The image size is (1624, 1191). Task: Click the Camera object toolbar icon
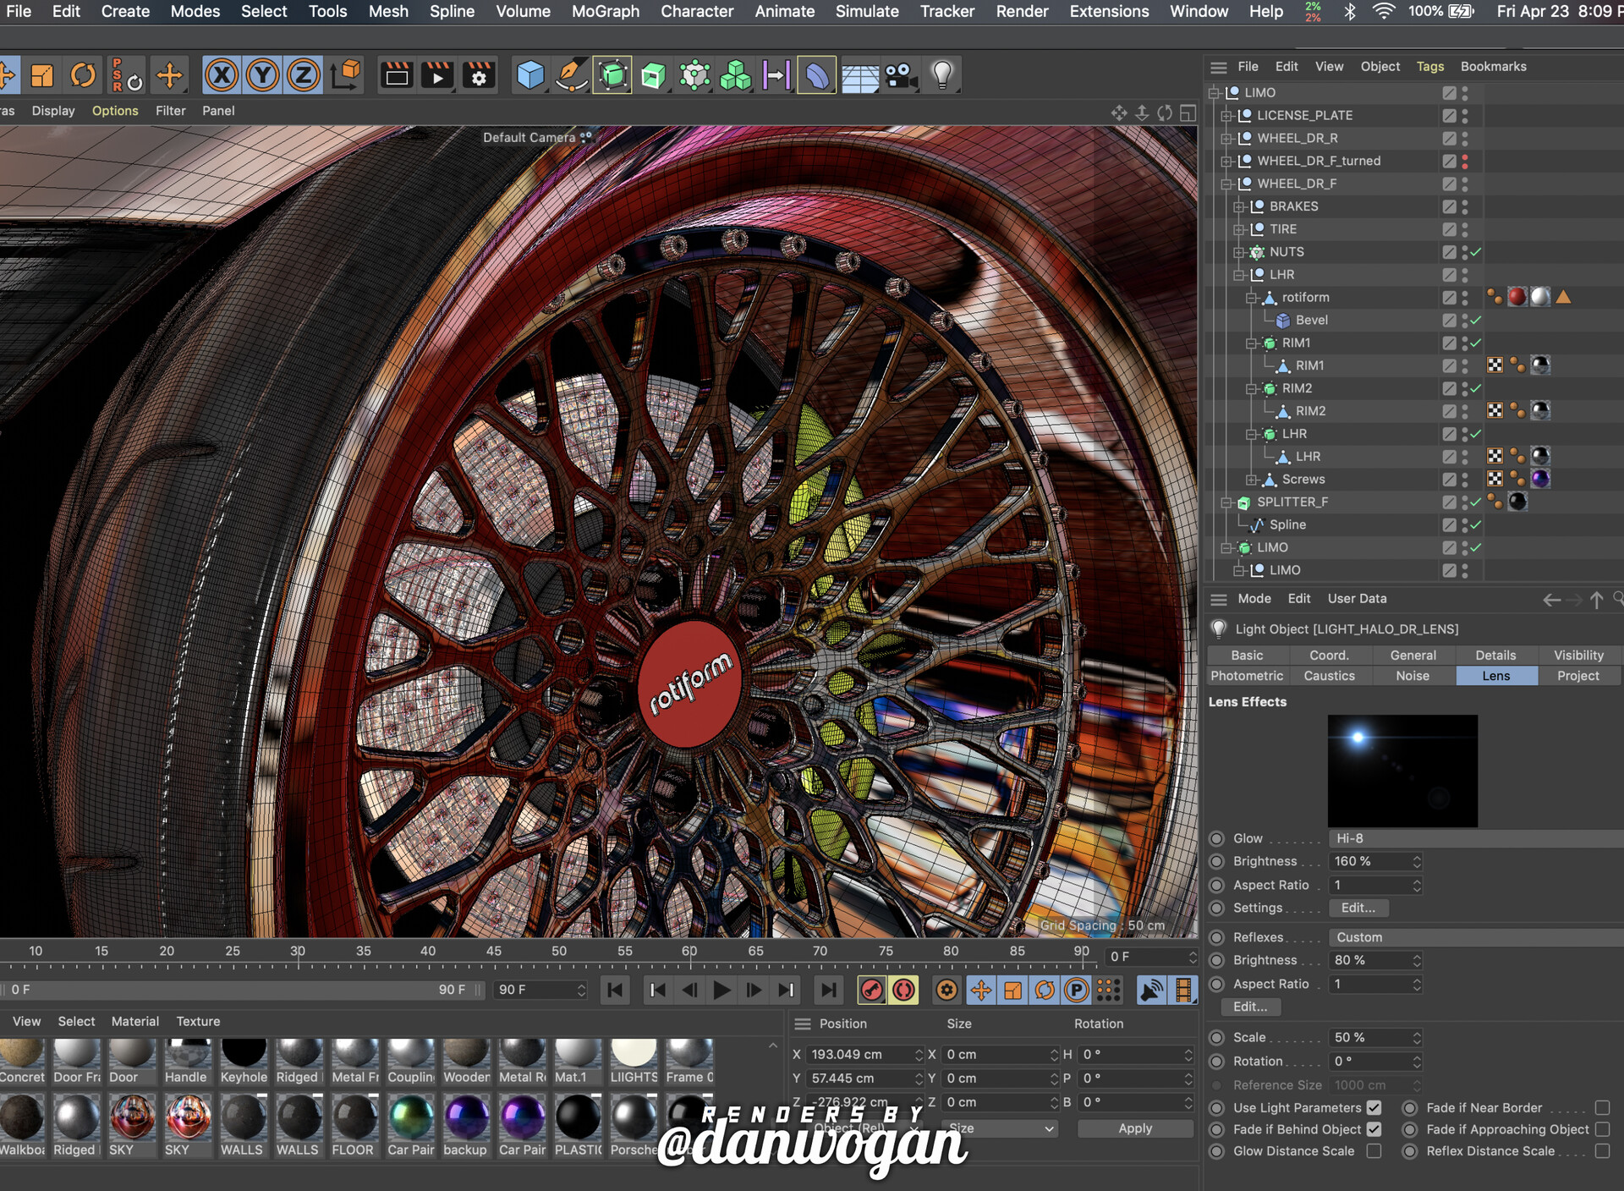click(x=902, y=75)
